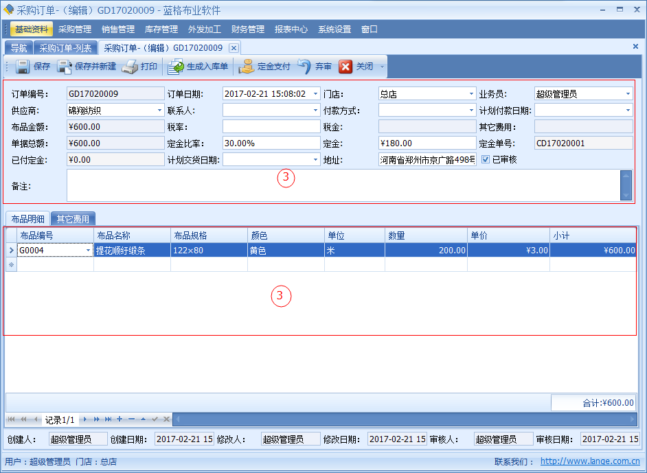The width and height of the screenshot is (647, 473).
Task: Click 弃审 to un-approve the order
Action: (x=315, y=67)
